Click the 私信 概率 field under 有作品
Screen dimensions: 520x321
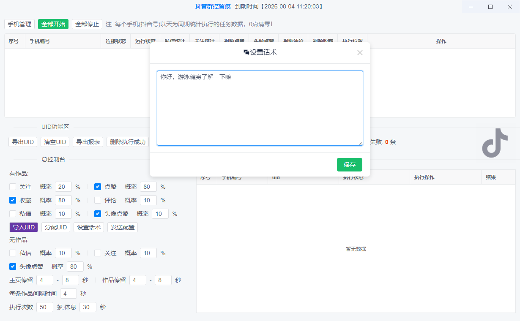tap(63, 214)
